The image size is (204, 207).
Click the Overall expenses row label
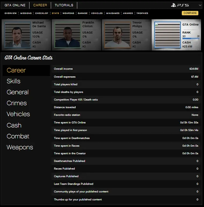point(65,77)
